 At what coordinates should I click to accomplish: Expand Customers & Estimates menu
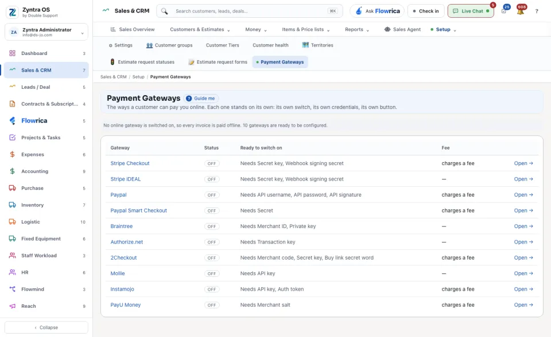tap(200, 29)
